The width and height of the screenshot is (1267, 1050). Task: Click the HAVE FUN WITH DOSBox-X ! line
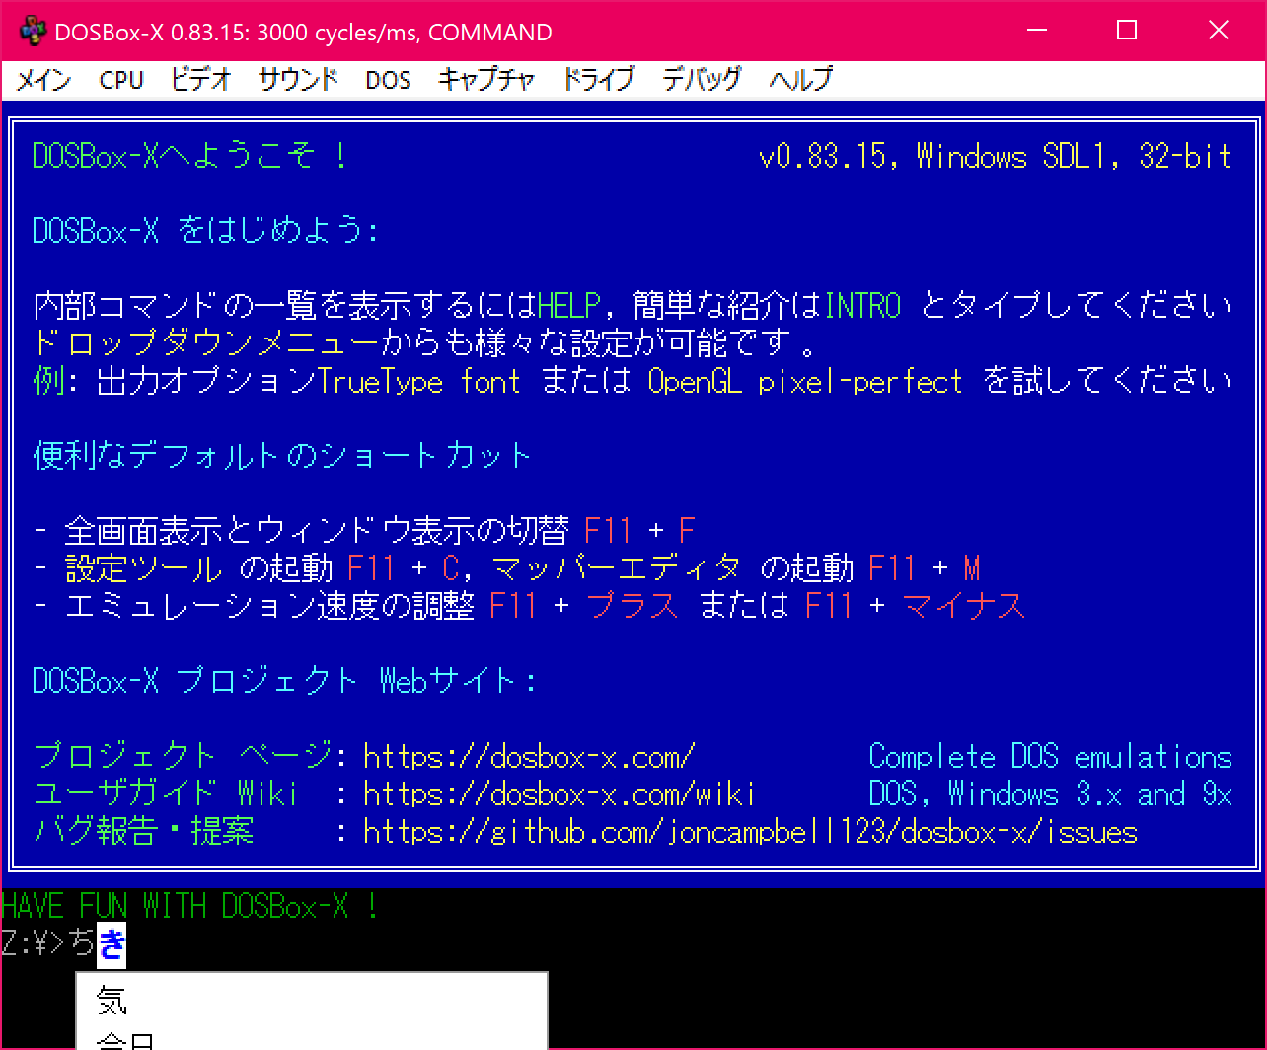[x=190, y=906]
